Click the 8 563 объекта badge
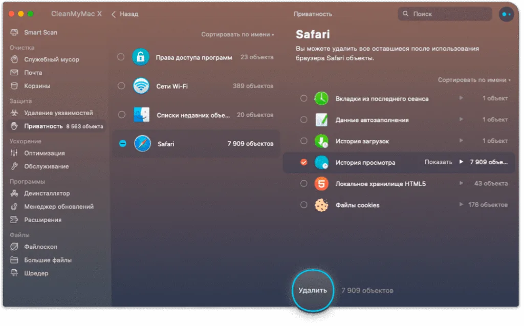This screenshot has width=524, height=326. pyautogui.click(x=84, y=126)
